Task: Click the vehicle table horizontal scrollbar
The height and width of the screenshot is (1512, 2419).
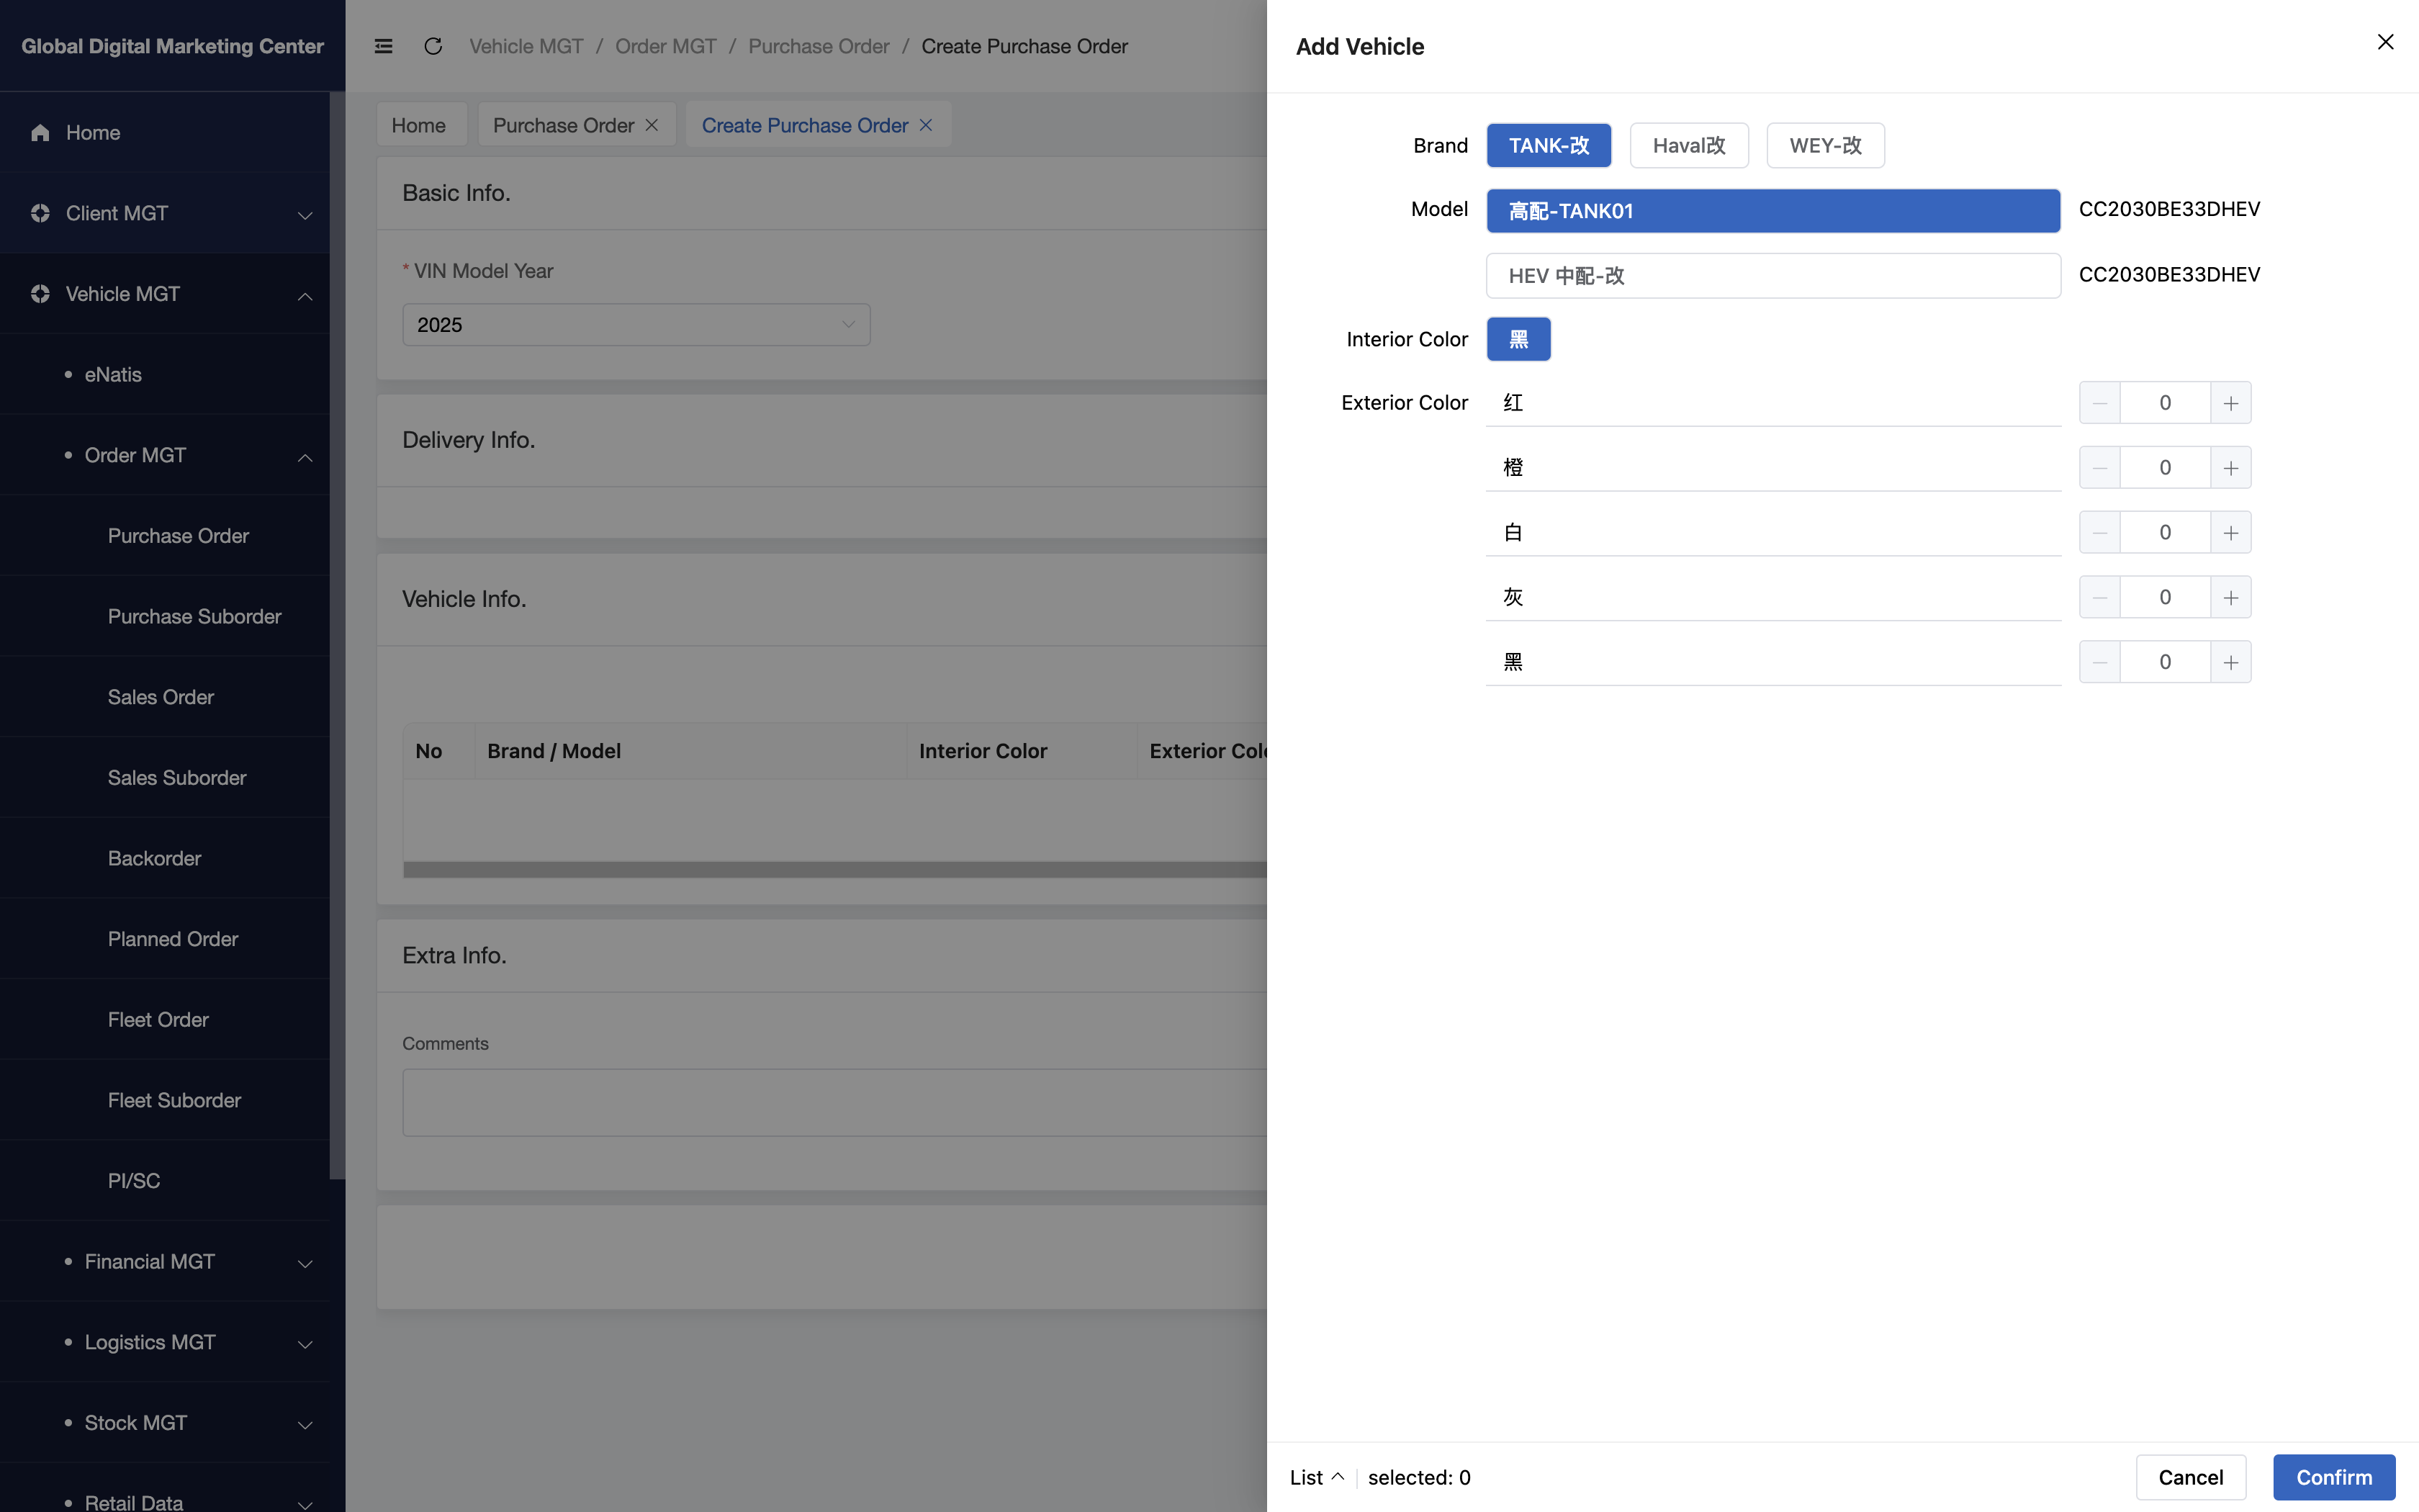Action: tap(834, 870)
